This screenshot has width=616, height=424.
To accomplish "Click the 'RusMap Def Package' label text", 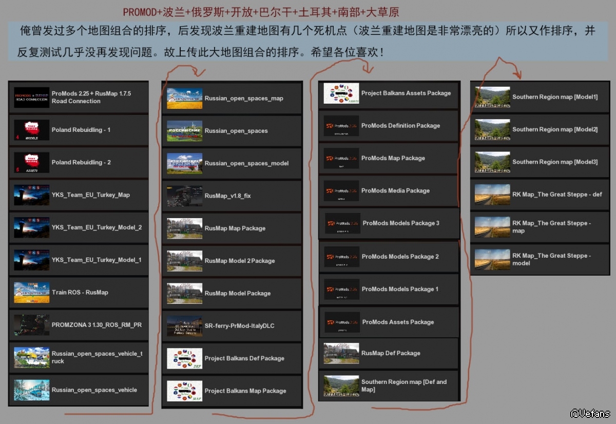I will (391, 353).
